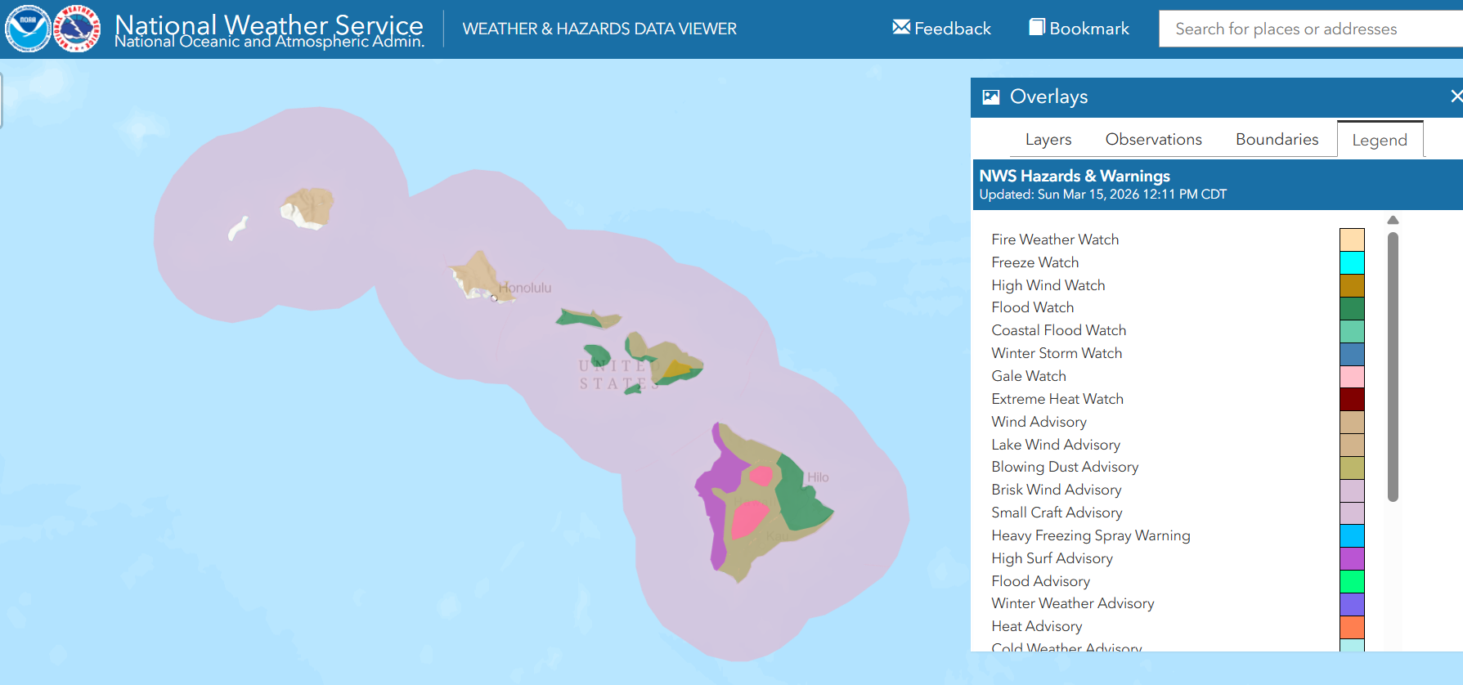1463x685 pixels.
Task: Click the National Weather Service logo
Action: click(x=77, y=29)
